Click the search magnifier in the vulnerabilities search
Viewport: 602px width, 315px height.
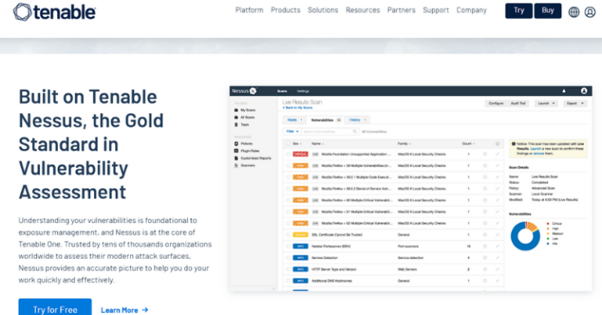[355, 131]
